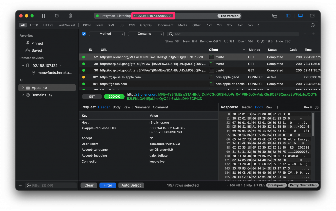The image size is (336, 211).
Task: Toggle Auto Select in the bottom bar
Action: click(131, 185)
